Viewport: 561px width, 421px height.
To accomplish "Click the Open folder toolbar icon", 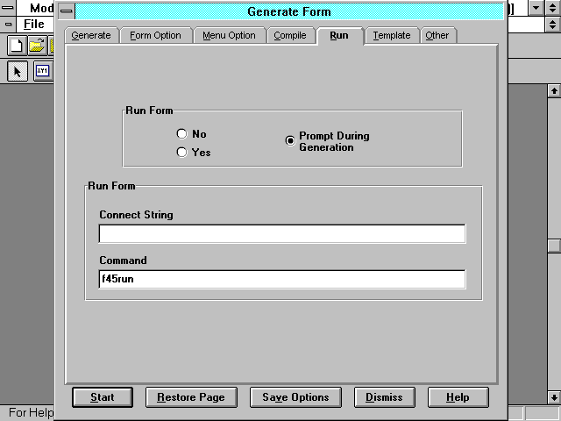I will [37, 46].
